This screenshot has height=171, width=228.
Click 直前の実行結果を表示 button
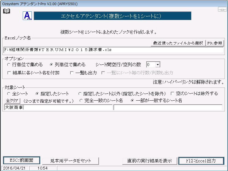point(150,161)
